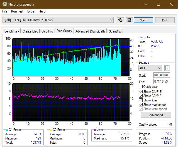Disable Show read speed checkbox

click(x=141, y=105)
